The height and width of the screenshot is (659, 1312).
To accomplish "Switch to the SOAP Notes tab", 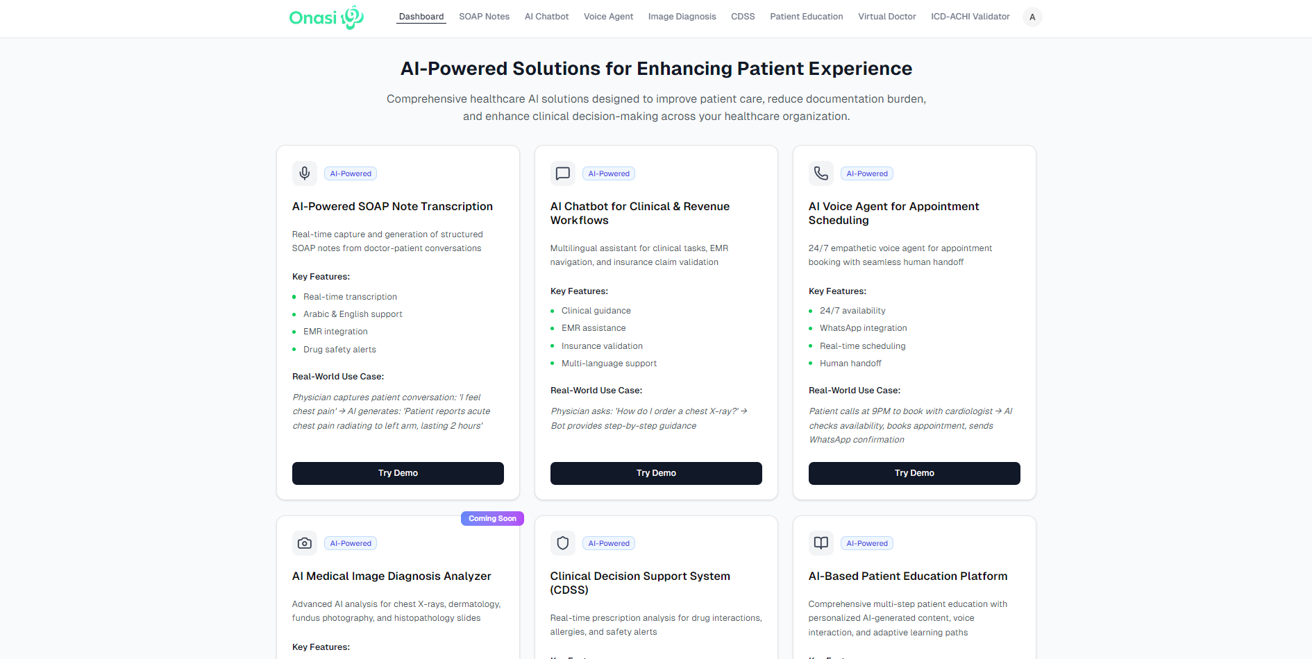I will tap(484, 16).
